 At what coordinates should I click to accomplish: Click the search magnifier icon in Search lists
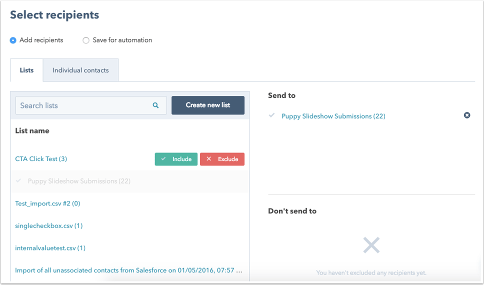click(x=155, y=105)
